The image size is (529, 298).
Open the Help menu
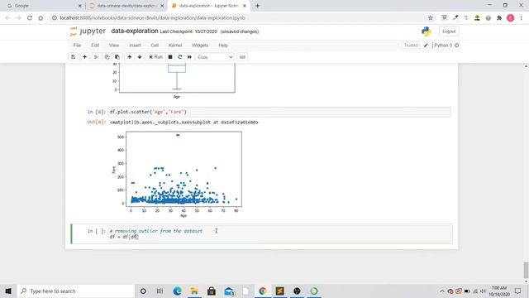click(223, 46)
